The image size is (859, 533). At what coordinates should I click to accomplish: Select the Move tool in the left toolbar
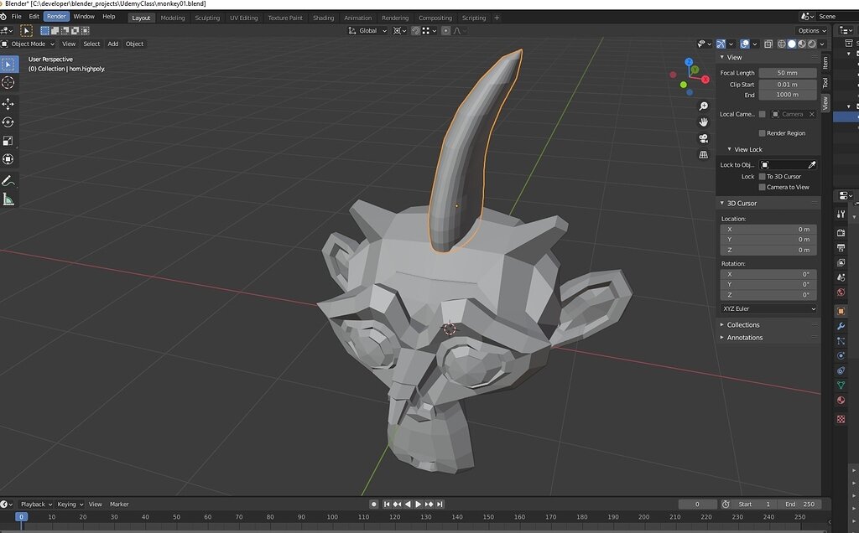(8, 104)
